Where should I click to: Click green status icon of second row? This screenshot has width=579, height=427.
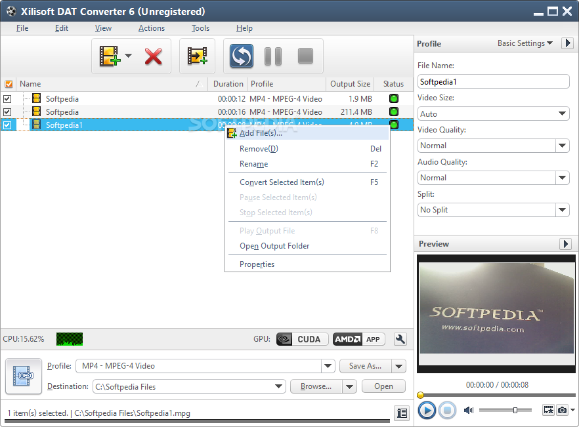click(x=394, y=112)
